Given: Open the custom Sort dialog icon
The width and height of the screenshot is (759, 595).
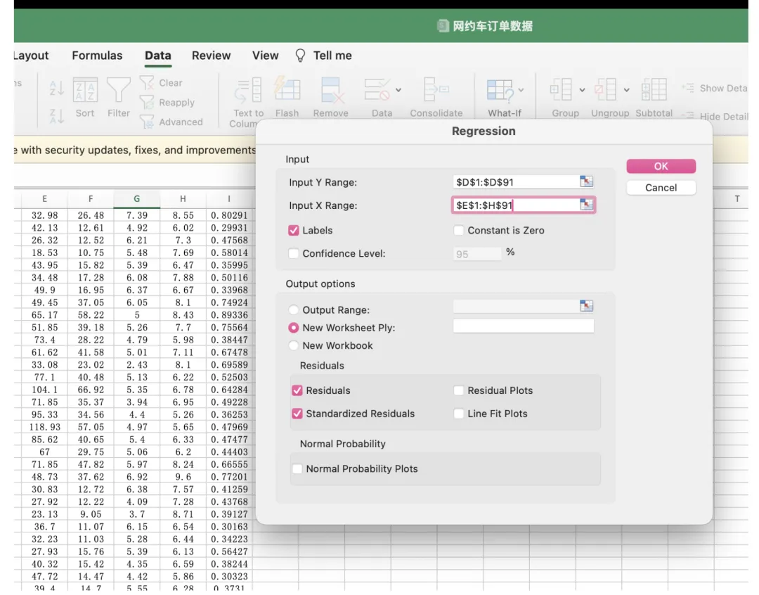Looking at the screenshot, I should 85,90.
